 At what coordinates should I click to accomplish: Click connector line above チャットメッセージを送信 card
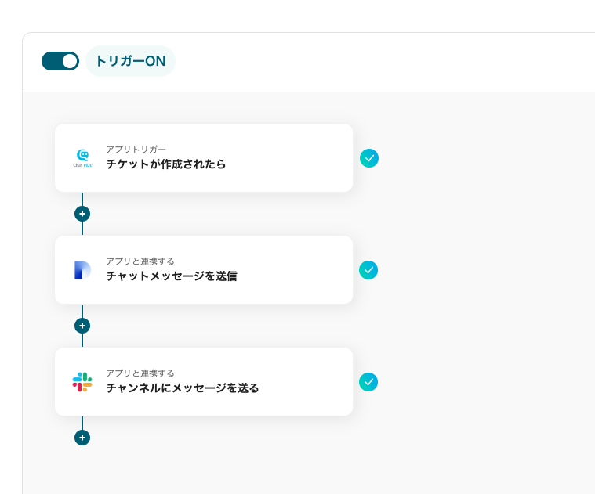coord(82,229)
